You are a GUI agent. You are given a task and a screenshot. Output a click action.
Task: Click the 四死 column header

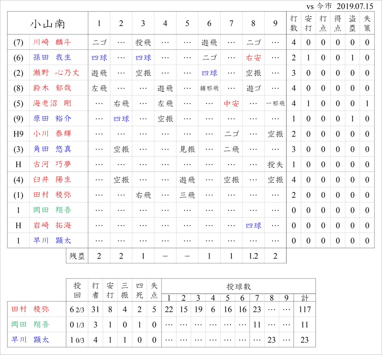tap(139, 290)
